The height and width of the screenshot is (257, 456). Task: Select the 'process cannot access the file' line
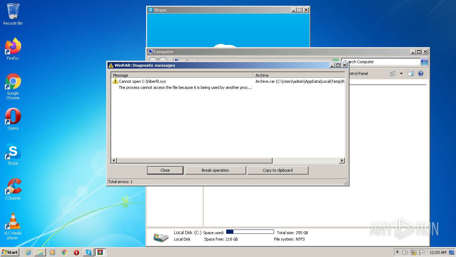(x=185, y=87)
